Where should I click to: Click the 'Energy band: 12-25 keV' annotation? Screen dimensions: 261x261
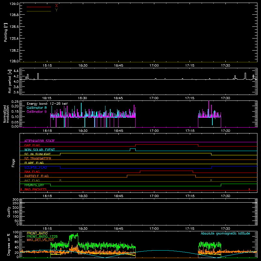click(x=47, y=104)
